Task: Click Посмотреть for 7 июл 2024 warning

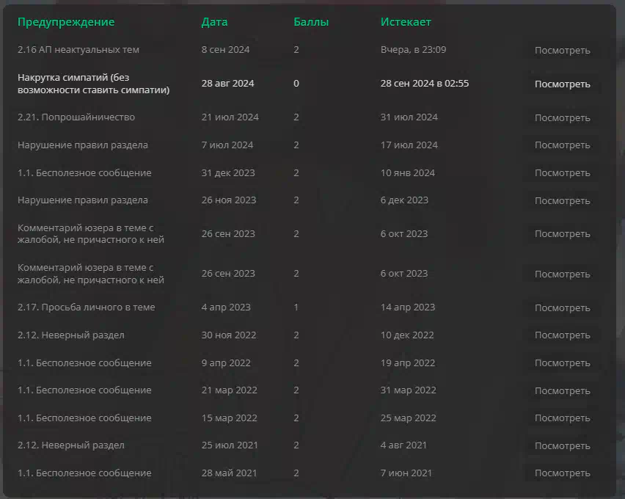Action: (x=562, y=145)
